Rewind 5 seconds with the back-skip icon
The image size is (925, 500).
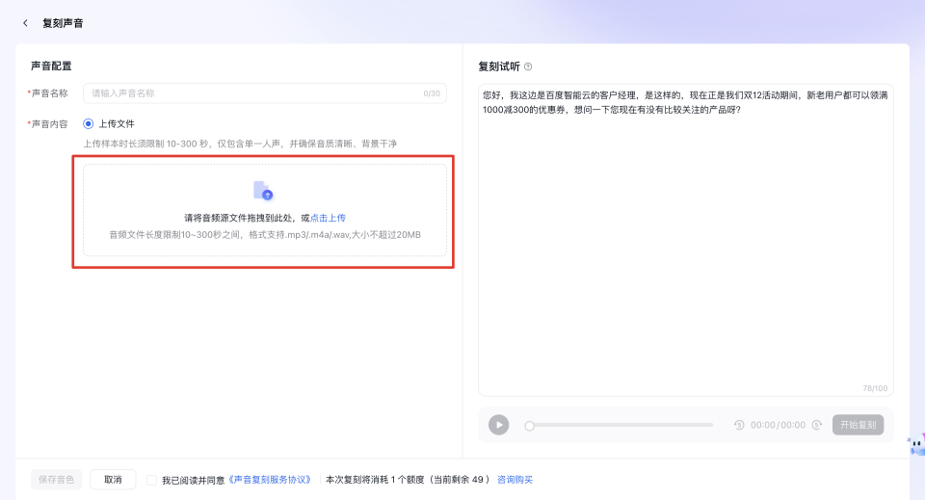[x=739, y=425]
